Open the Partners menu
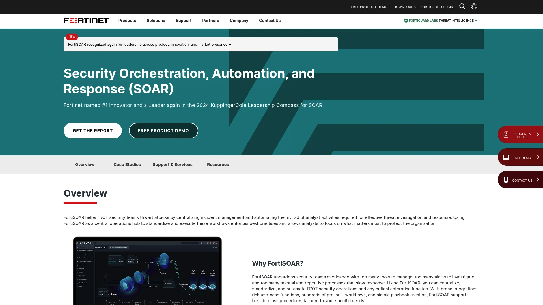The width and height of the screenshot is (543, 305). coord(211,21)
